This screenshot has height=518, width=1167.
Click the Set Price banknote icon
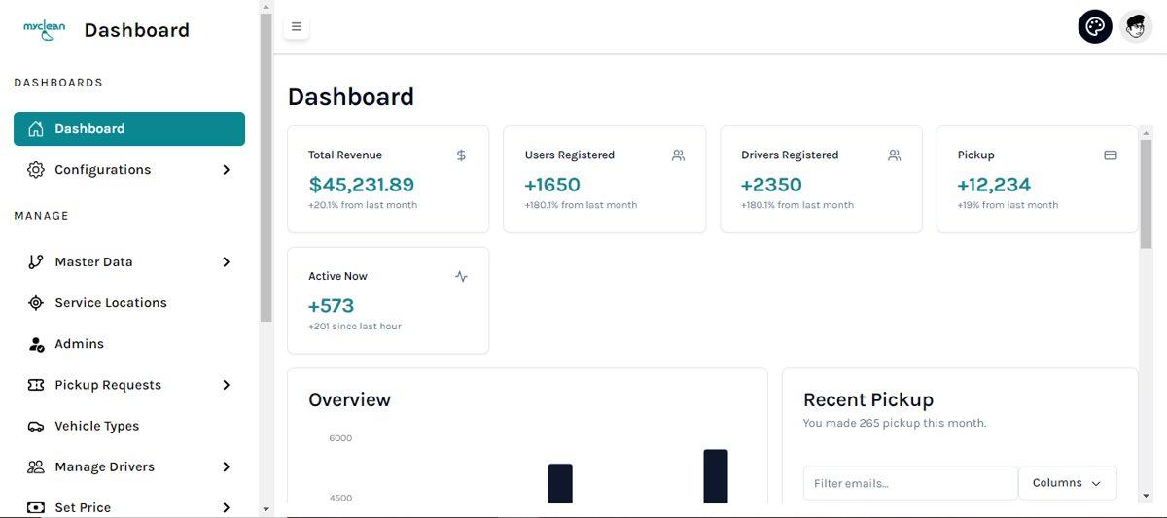pyautogui.click(x=36, y=507)
